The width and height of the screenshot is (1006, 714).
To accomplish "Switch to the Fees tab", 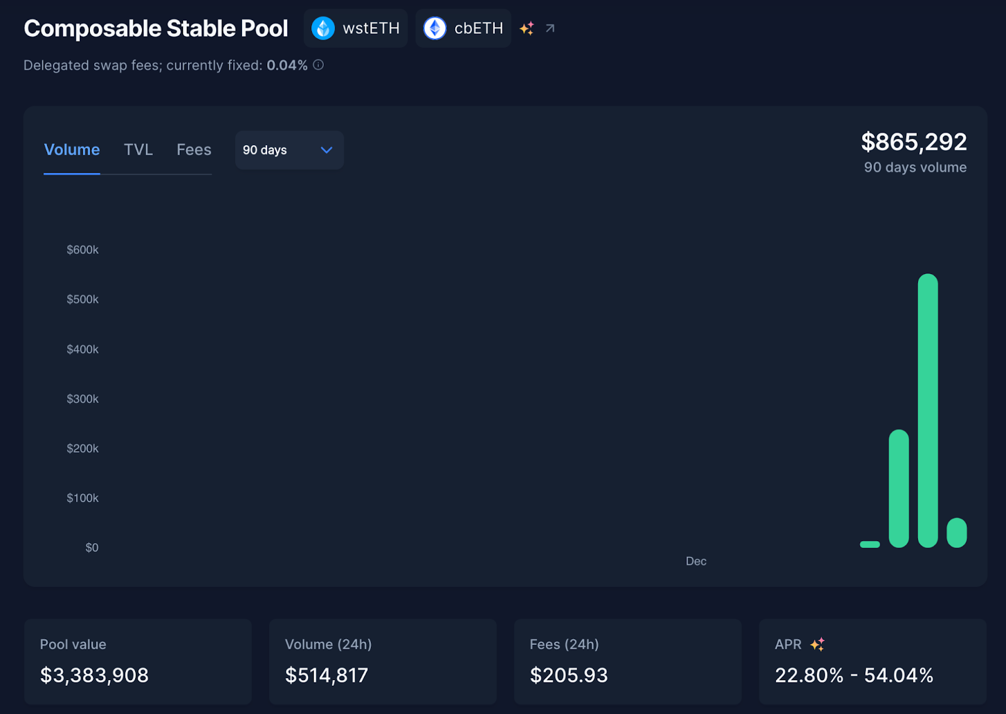I will point(194,150).
